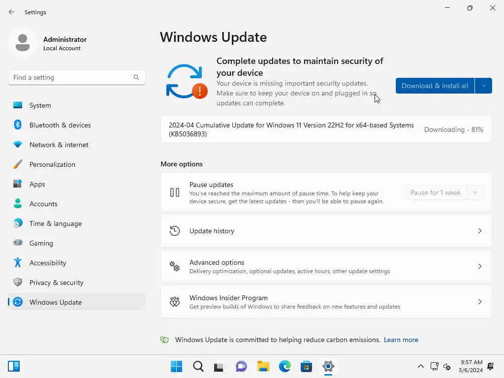Image resolution: width=504 pixels, height=378 pixels.
Task: Click the Personalization paintbrush icon
Action: pyautogui.click(x=18, y=164)
